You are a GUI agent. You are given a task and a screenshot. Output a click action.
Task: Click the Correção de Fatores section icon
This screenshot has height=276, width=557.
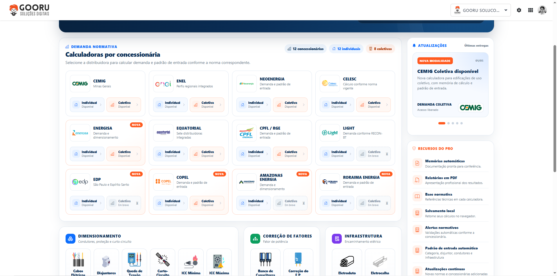(x=255, y=239)
